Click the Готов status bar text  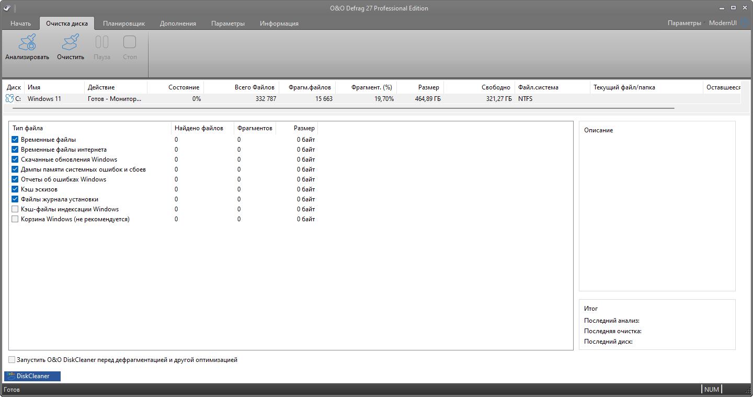tap(12, 390)
